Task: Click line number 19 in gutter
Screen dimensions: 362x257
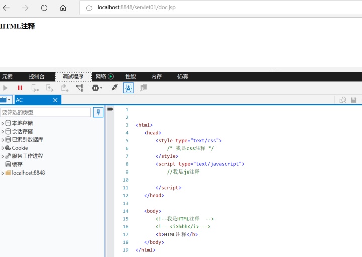Action: pos(125,250)
